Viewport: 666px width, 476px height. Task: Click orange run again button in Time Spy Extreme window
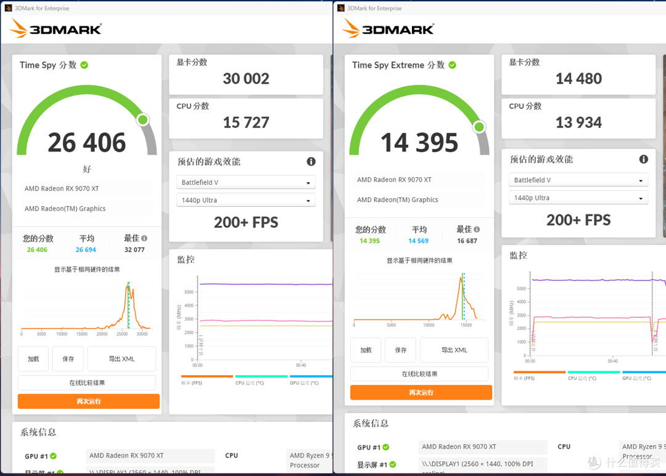click(x=421, y=392)
